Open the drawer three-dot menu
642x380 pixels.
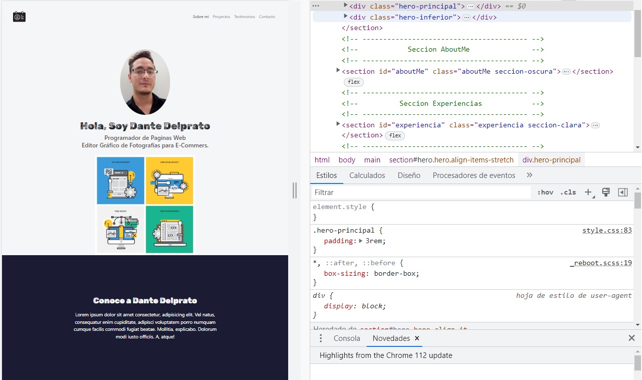click(x=321, y=338)
